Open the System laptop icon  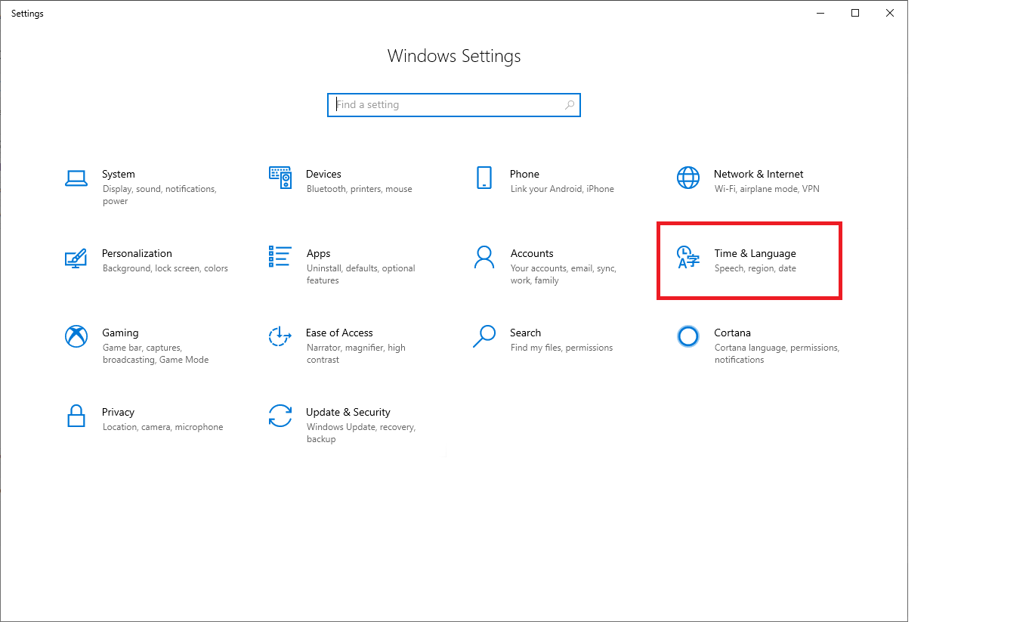tap(76, 178)
